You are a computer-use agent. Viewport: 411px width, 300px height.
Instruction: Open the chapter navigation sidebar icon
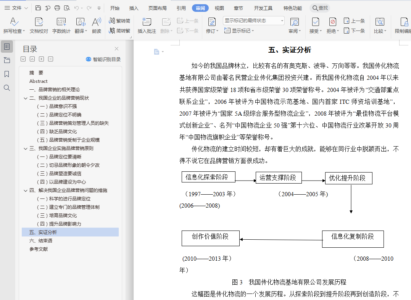click(7, 60)
